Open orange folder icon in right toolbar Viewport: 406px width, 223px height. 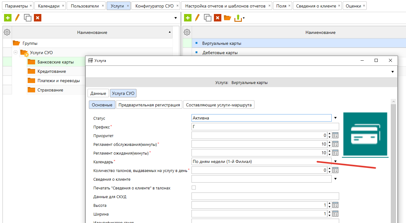click(x=228, y=18)
